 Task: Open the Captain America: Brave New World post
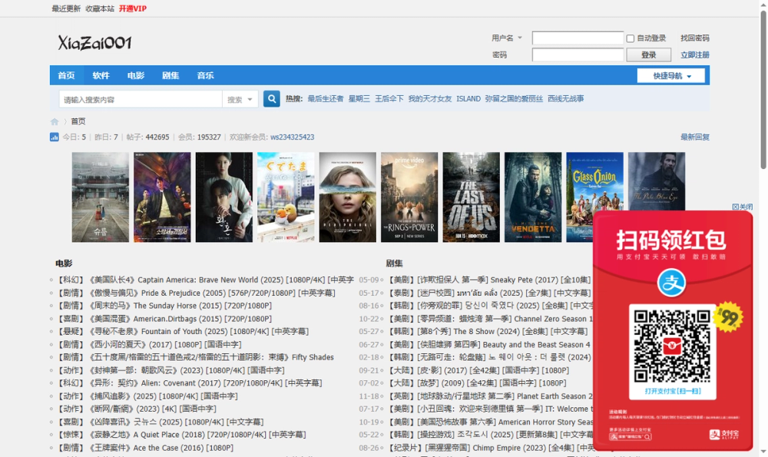(205, 280)
